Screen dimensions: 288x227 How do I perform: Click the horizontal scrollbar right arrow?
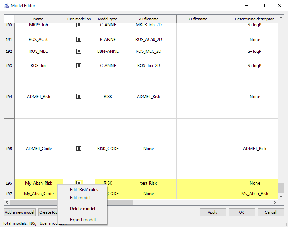coord(275,202)
